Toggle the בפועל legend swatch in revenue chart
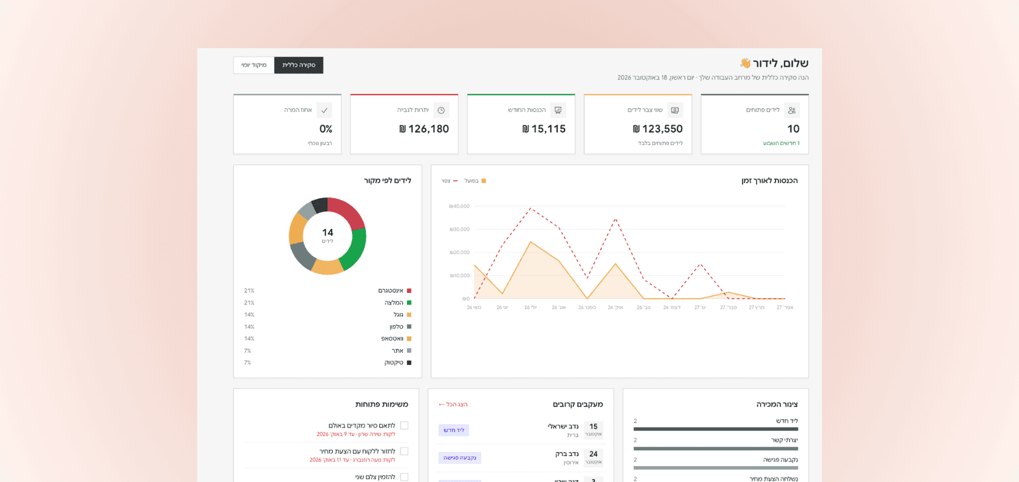This screenshot has height=482, width=1019. click(x=483, y=181)
